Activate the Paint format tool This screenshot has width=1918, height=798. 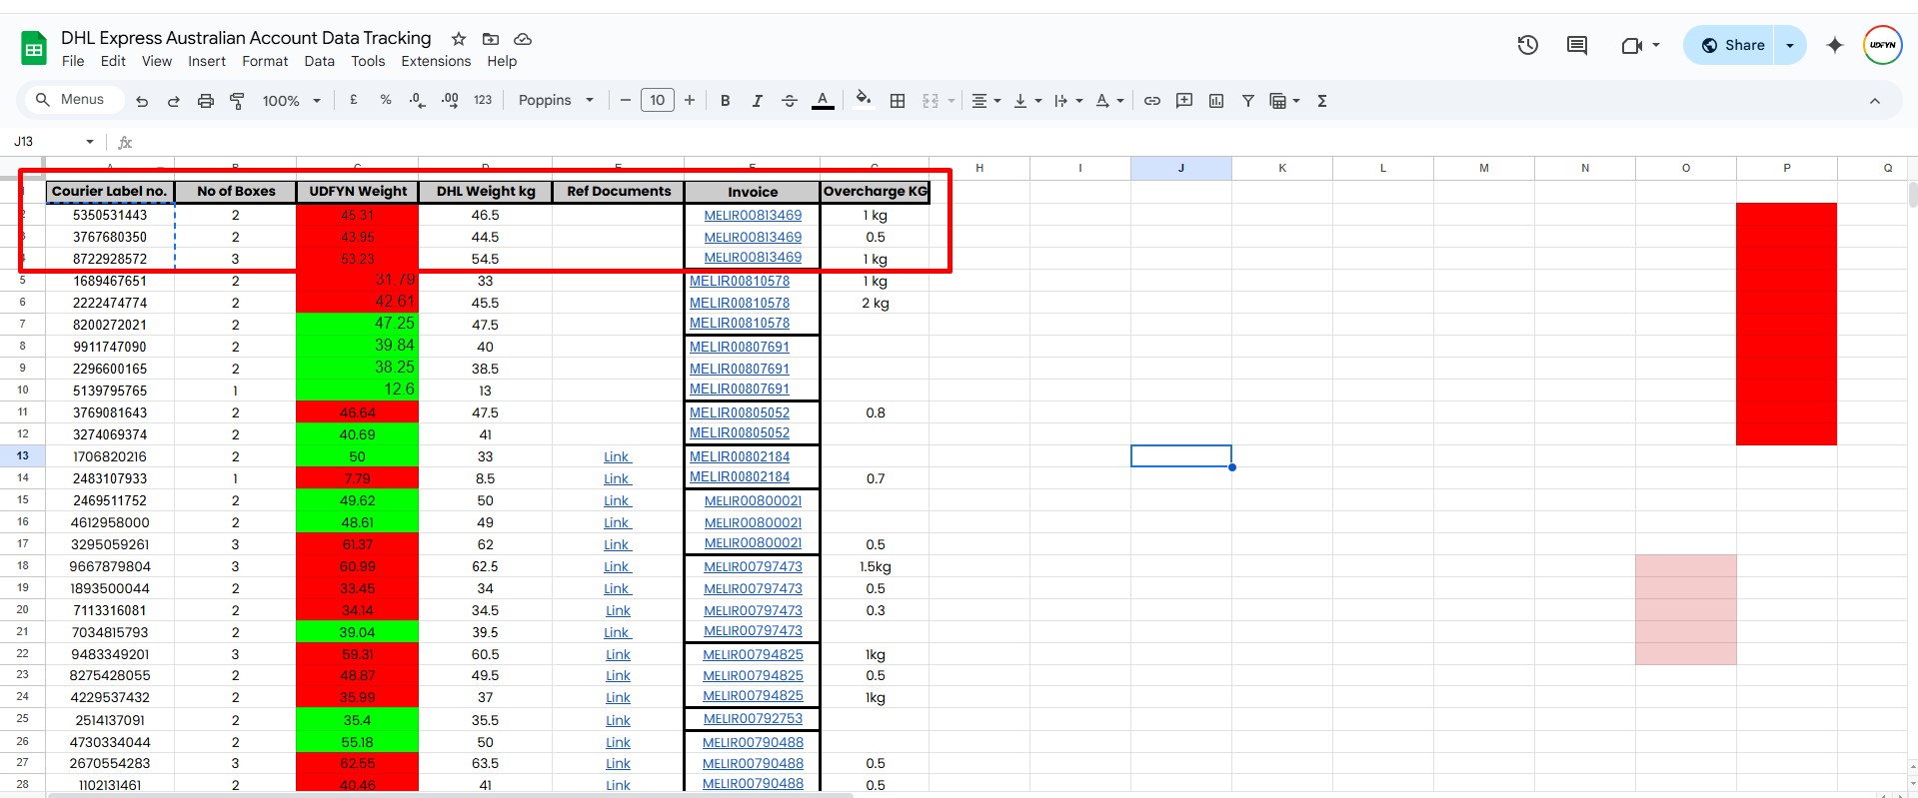click(237, 101)
